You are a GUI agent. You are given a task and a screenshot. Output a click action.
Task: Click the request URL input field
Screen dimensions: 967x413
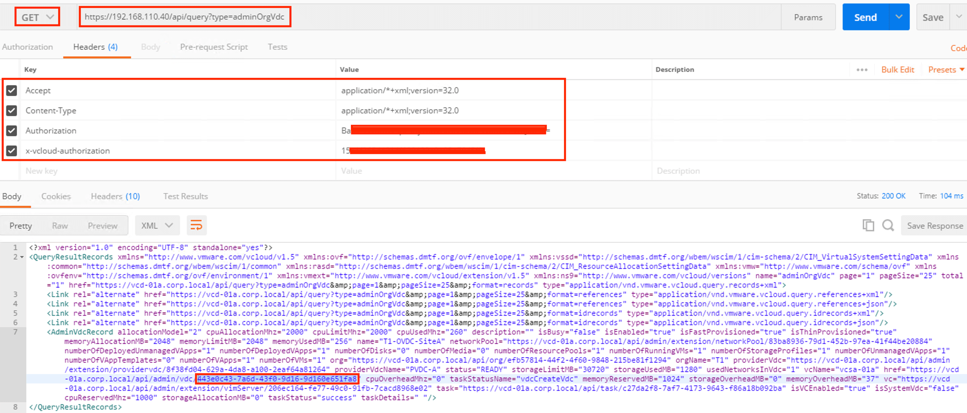pyautogui.click(x=184, y=17)
